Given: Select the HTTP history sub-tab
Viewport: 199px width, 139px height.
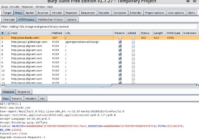Looking at the screenshot, I should click(26, 20).
